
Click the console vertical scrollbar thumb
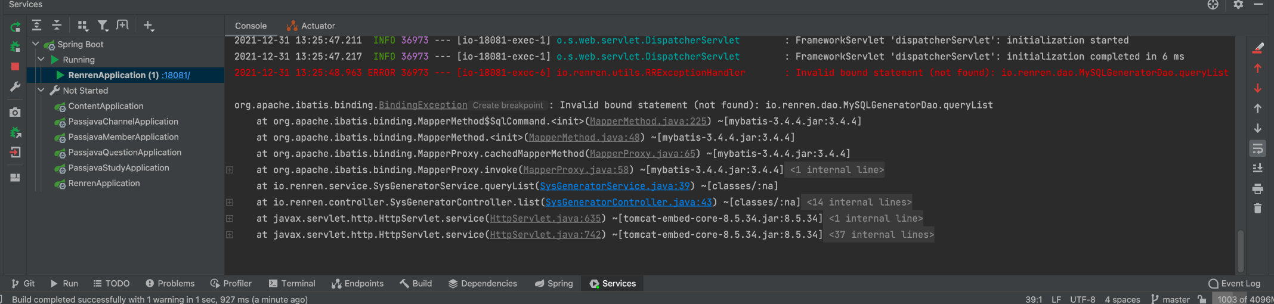(1241, 250)
